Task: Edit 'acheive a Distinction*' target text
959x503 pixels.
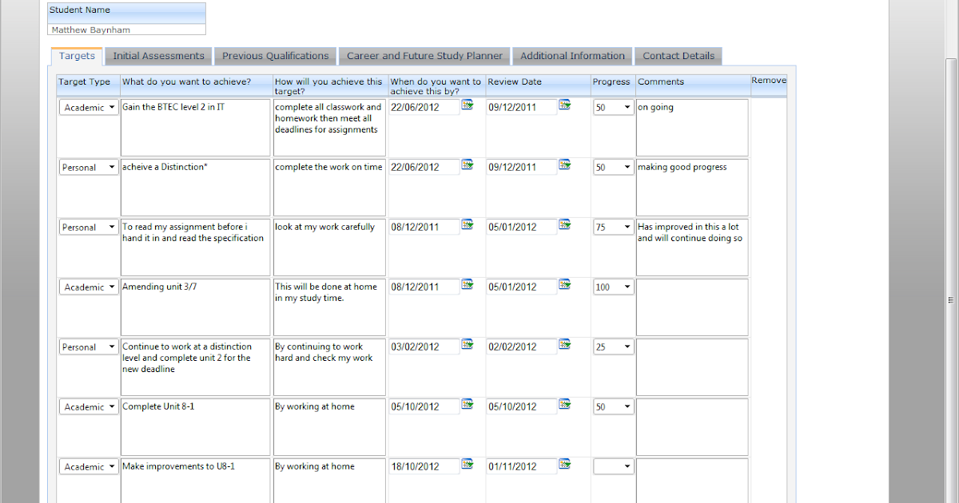Action: (x=195, y=188)
